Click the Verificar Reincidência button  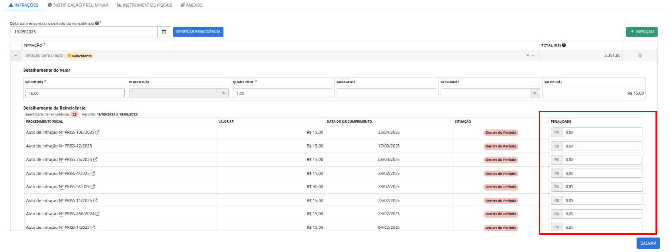click(x=198, y=32)
